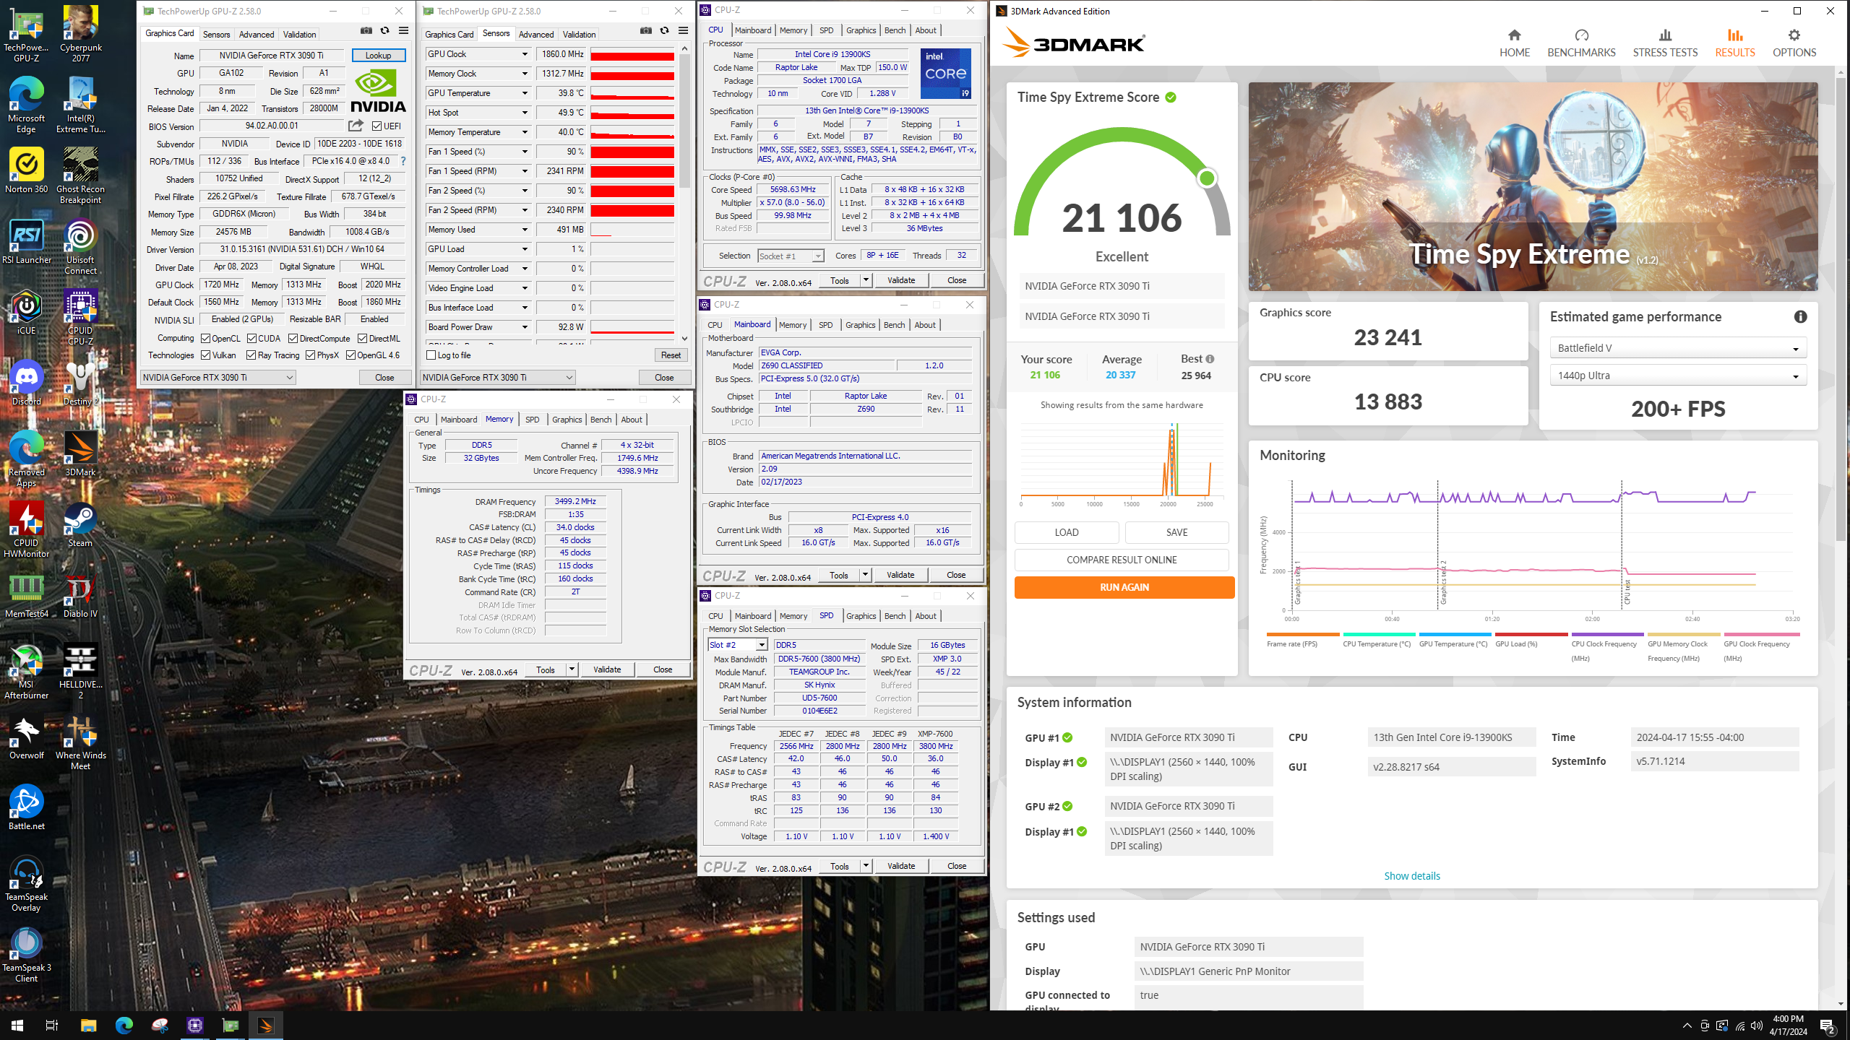Open 3DMark STRESS TESTS icon

coord(1665,35)
